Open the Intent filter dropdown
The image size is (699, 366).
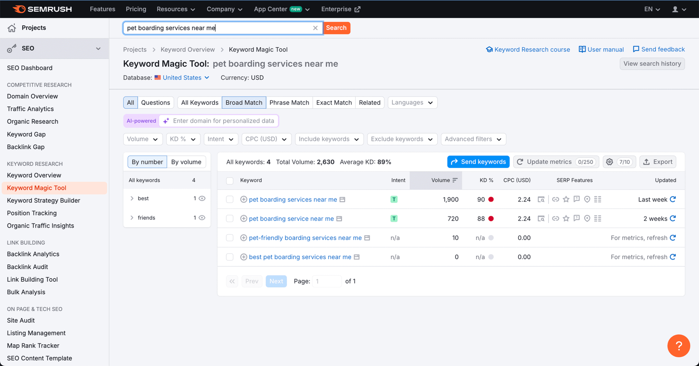coord(221,139)
